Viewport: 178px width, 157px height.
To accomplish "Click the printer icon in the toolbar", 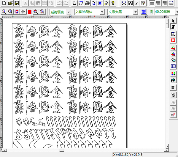I will click(87, 3).
